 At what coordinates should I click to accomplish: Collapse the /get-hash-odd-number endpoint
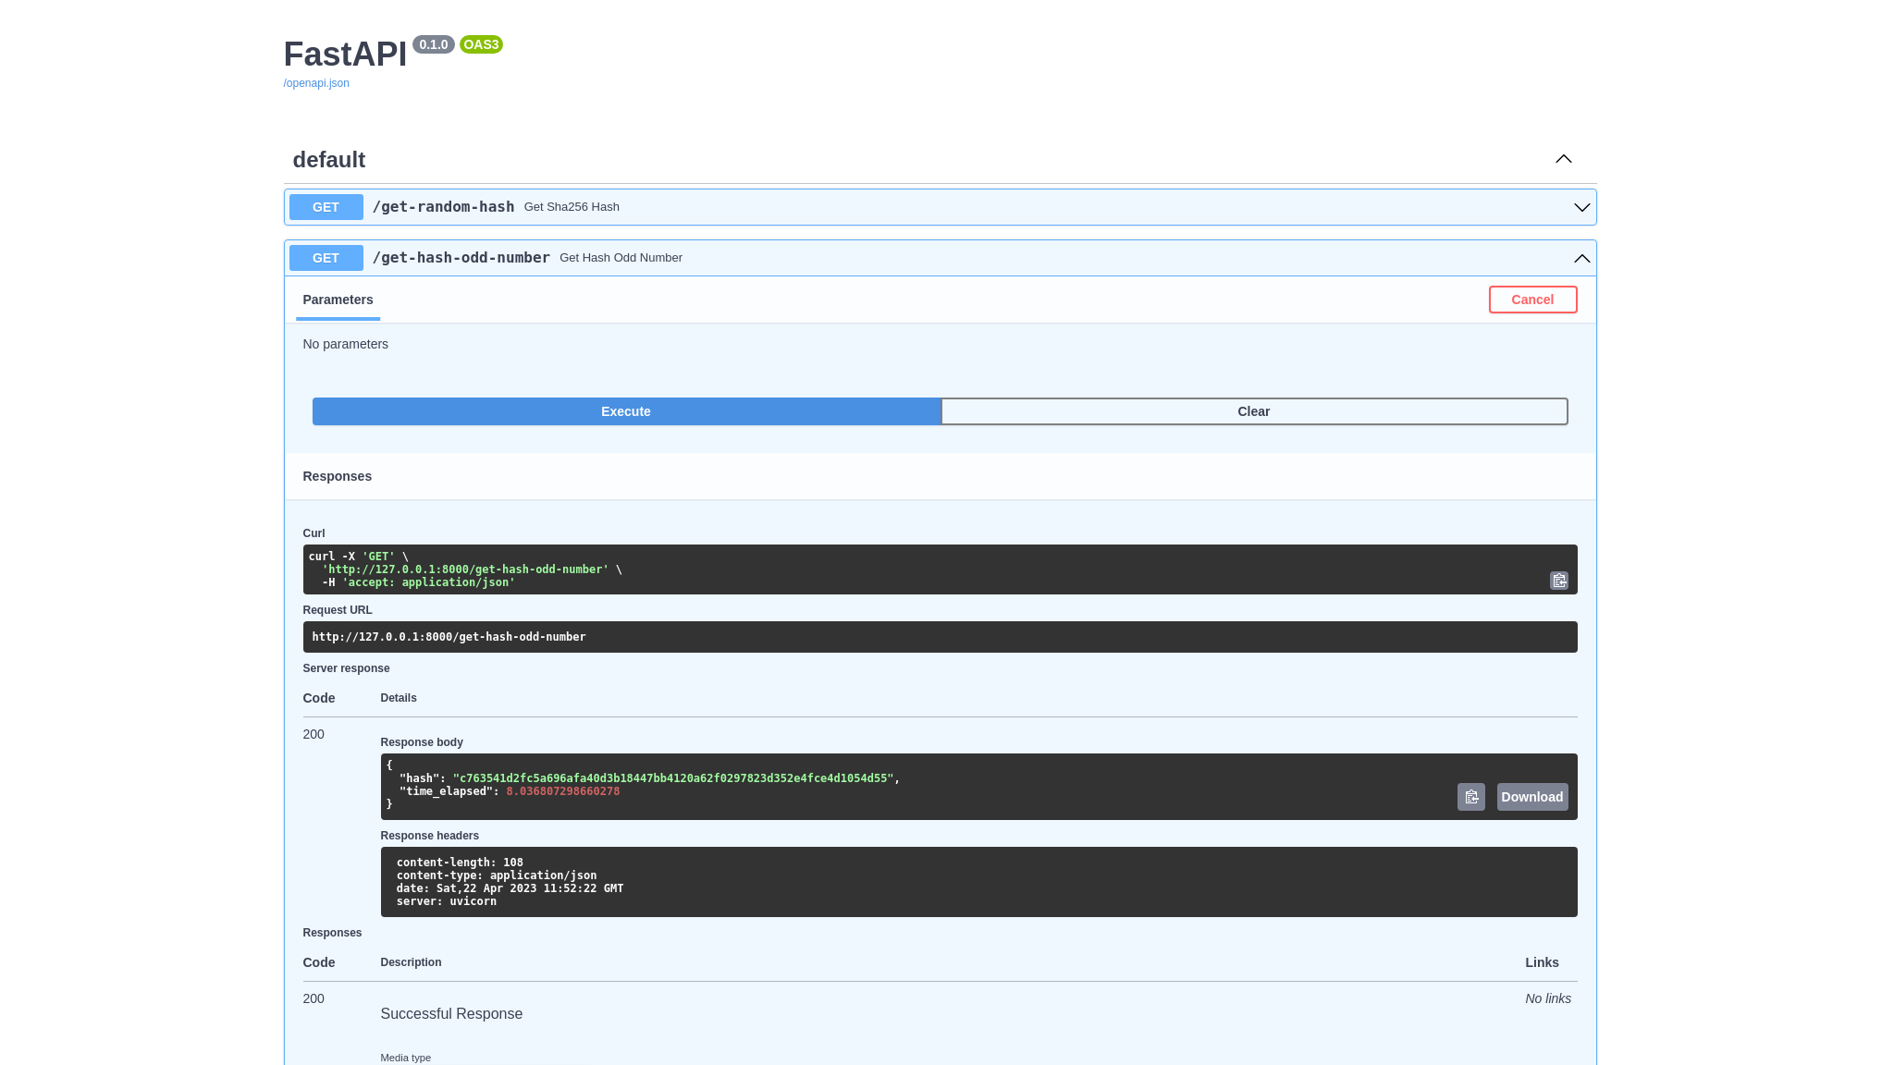(1581, 258)
